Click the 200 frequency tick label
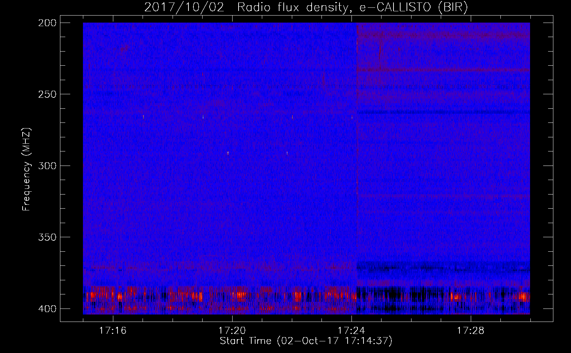The image size is (571, 353). click(x=47, y=23)
